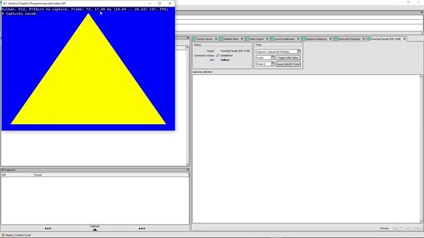Close the Errors and Warnings tab

364,39
